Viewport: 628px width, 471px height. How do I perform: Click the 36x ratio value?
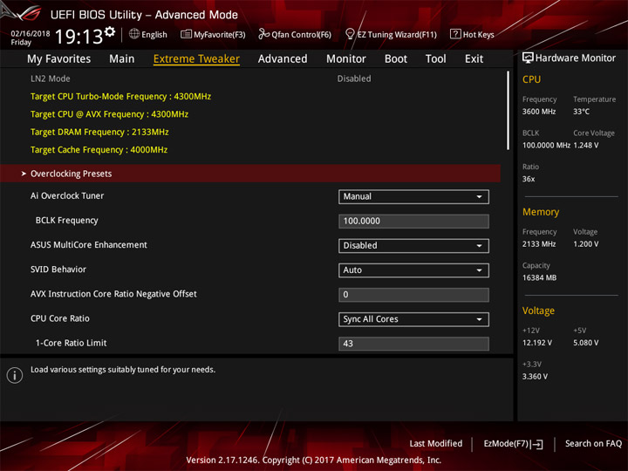pyautogui.click(x=529, y=179)
